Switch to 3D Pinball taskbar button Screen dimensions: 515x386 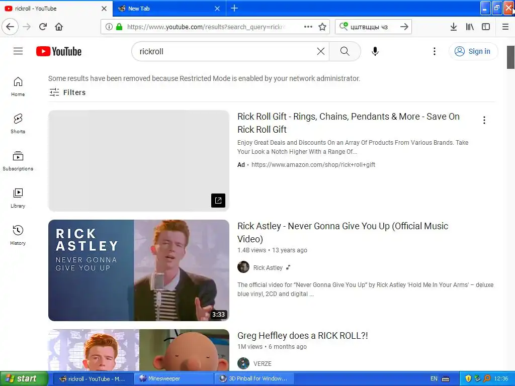click(254, 378)
